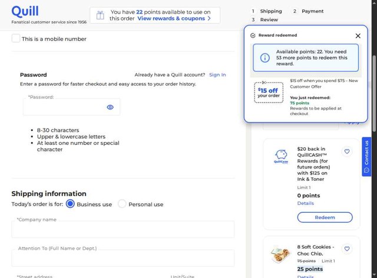Click '75 points' redeemed text

pyautogui.click(x=299, y=103)
